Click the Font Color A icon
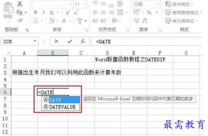The image size is (208, 136). click(64, 21)
